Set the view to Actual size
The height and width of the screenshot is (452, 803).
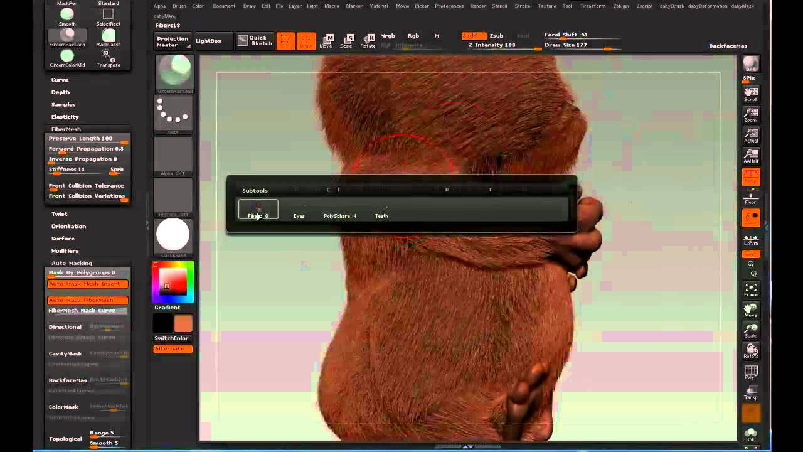[751, 136]
